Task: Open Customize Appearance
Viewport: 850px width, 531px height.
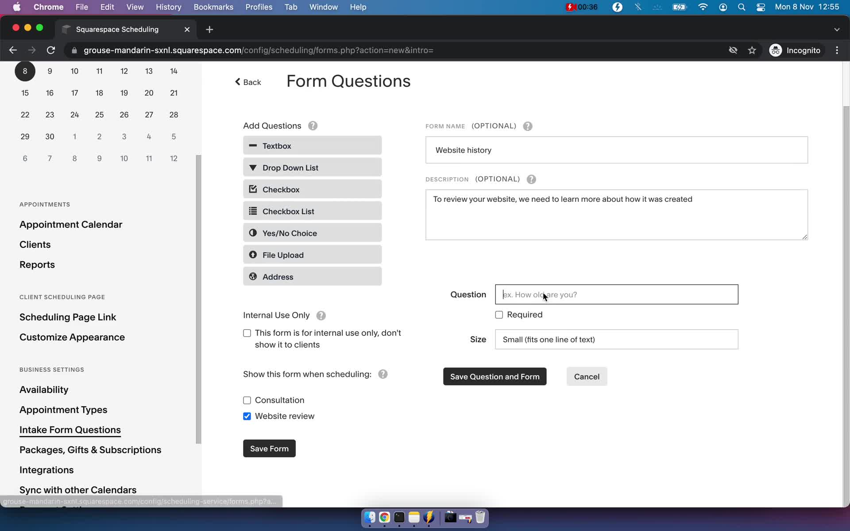Action: pyautogui.click(x=72, y=337)
